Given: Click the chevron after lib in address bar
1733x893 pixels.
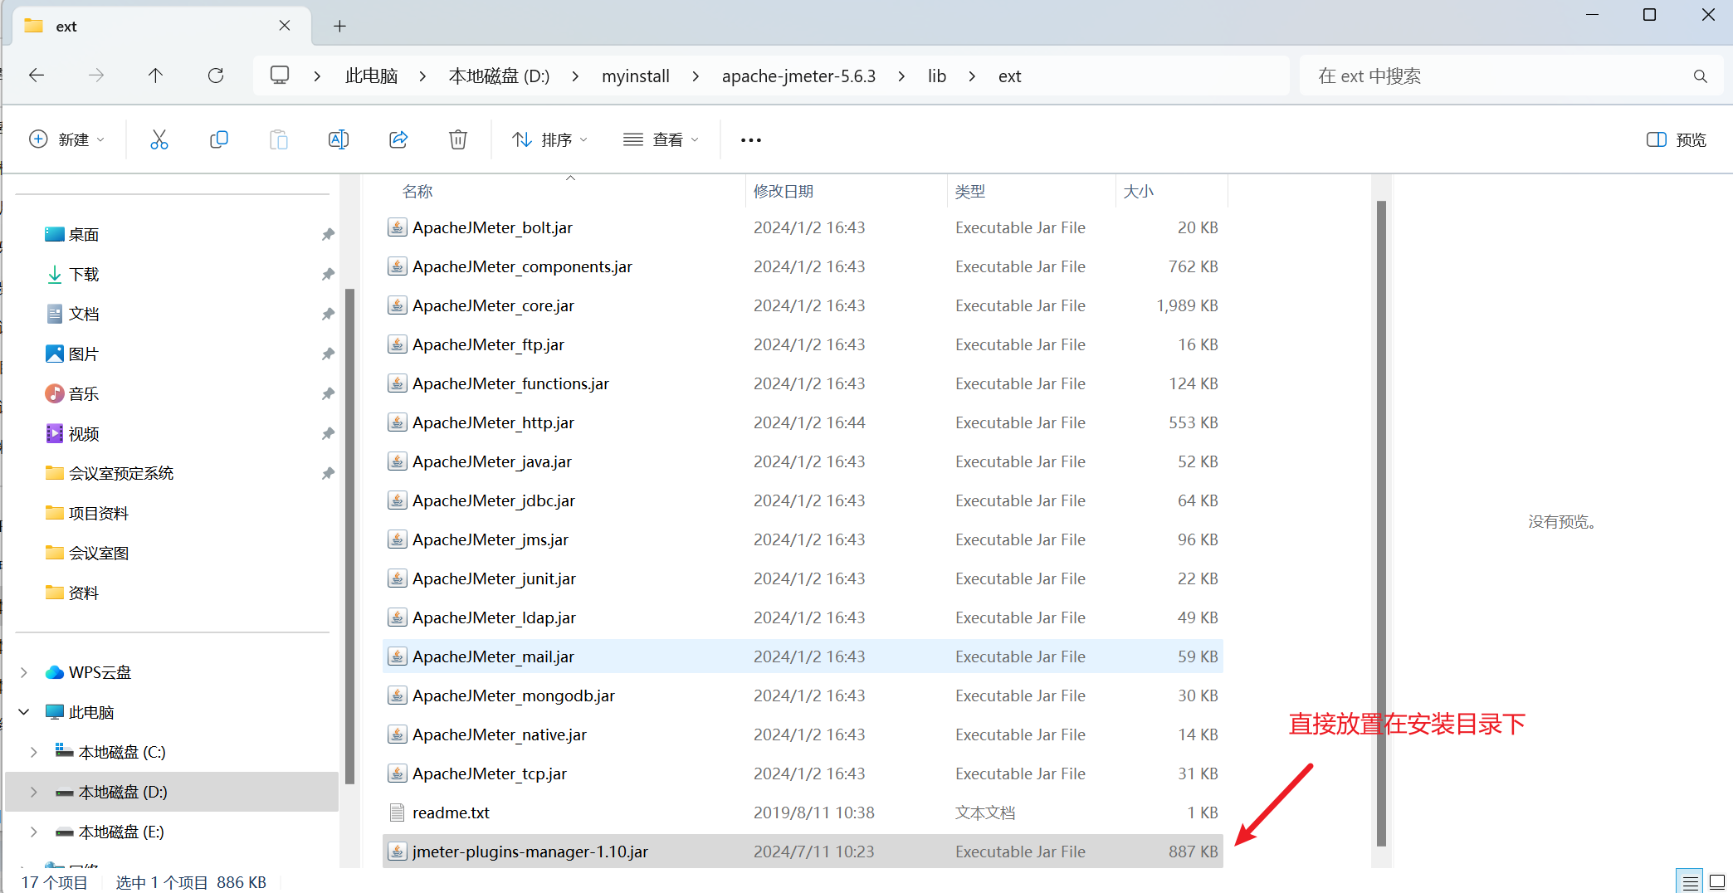Looking at the screenshot, I should point(972,76).
